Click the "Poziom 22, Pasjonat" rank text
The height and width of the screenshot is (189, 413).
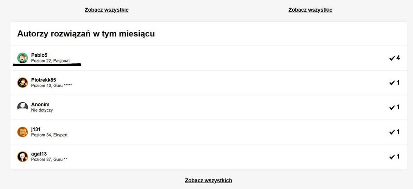[50, 61]
